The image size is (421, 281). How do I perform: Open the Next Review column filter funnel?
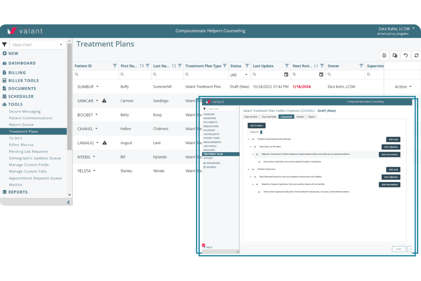point(322,65)
